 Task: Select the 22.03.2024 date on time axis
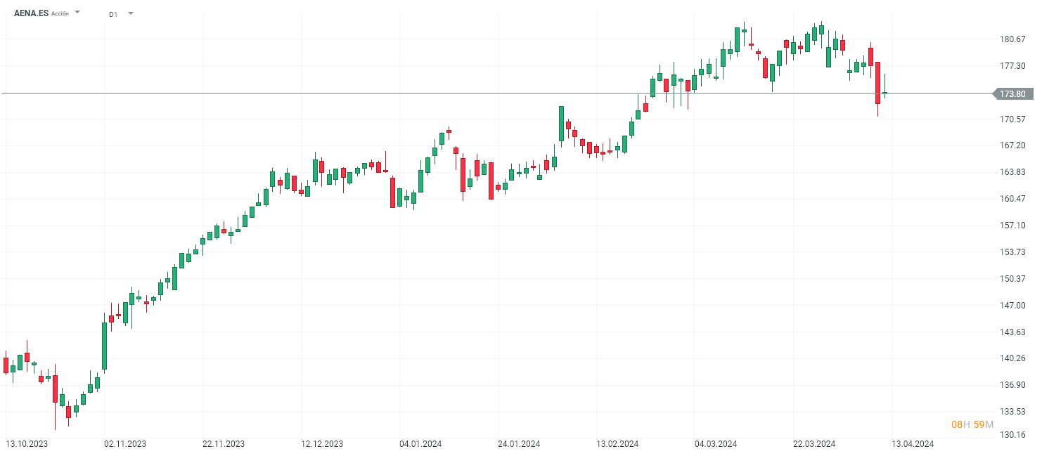pyautogui.click(x=814, y=444)
